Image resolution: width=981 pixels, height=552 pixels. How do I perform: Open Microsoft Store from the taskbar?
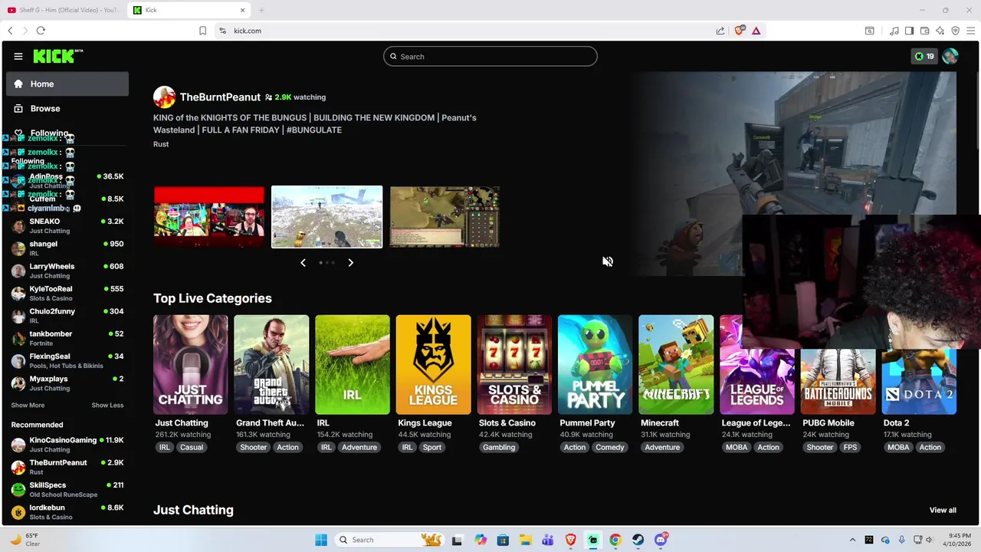point(503,540)
